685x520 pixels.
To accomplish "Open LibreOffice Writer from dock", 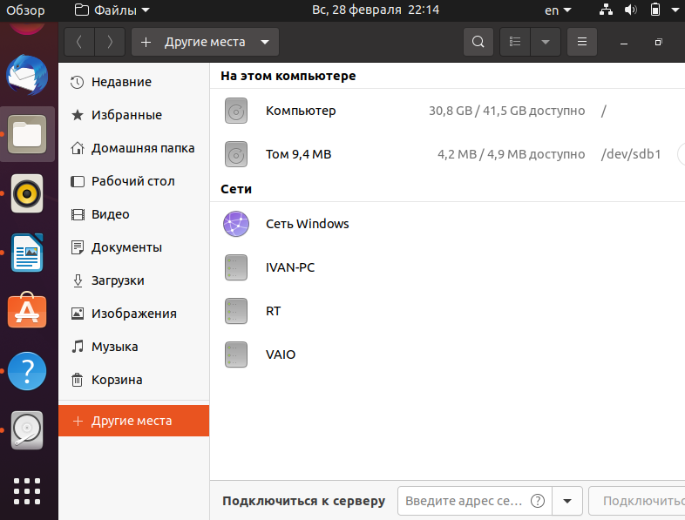I will (x=27, y=253).
